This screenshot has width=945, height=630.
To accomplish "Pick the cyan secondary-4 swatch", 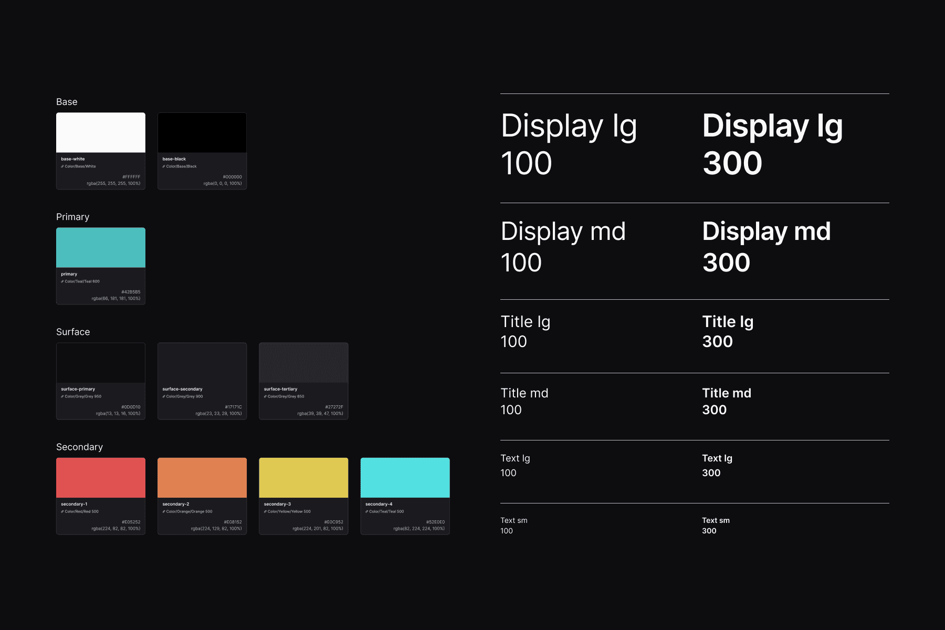I will 405,478.
